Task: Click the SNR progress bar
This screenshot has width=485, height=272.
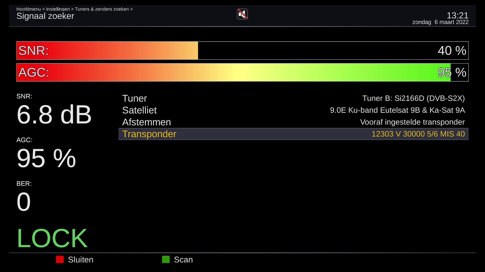Action: pyautogui.click(x=243, y=51)
